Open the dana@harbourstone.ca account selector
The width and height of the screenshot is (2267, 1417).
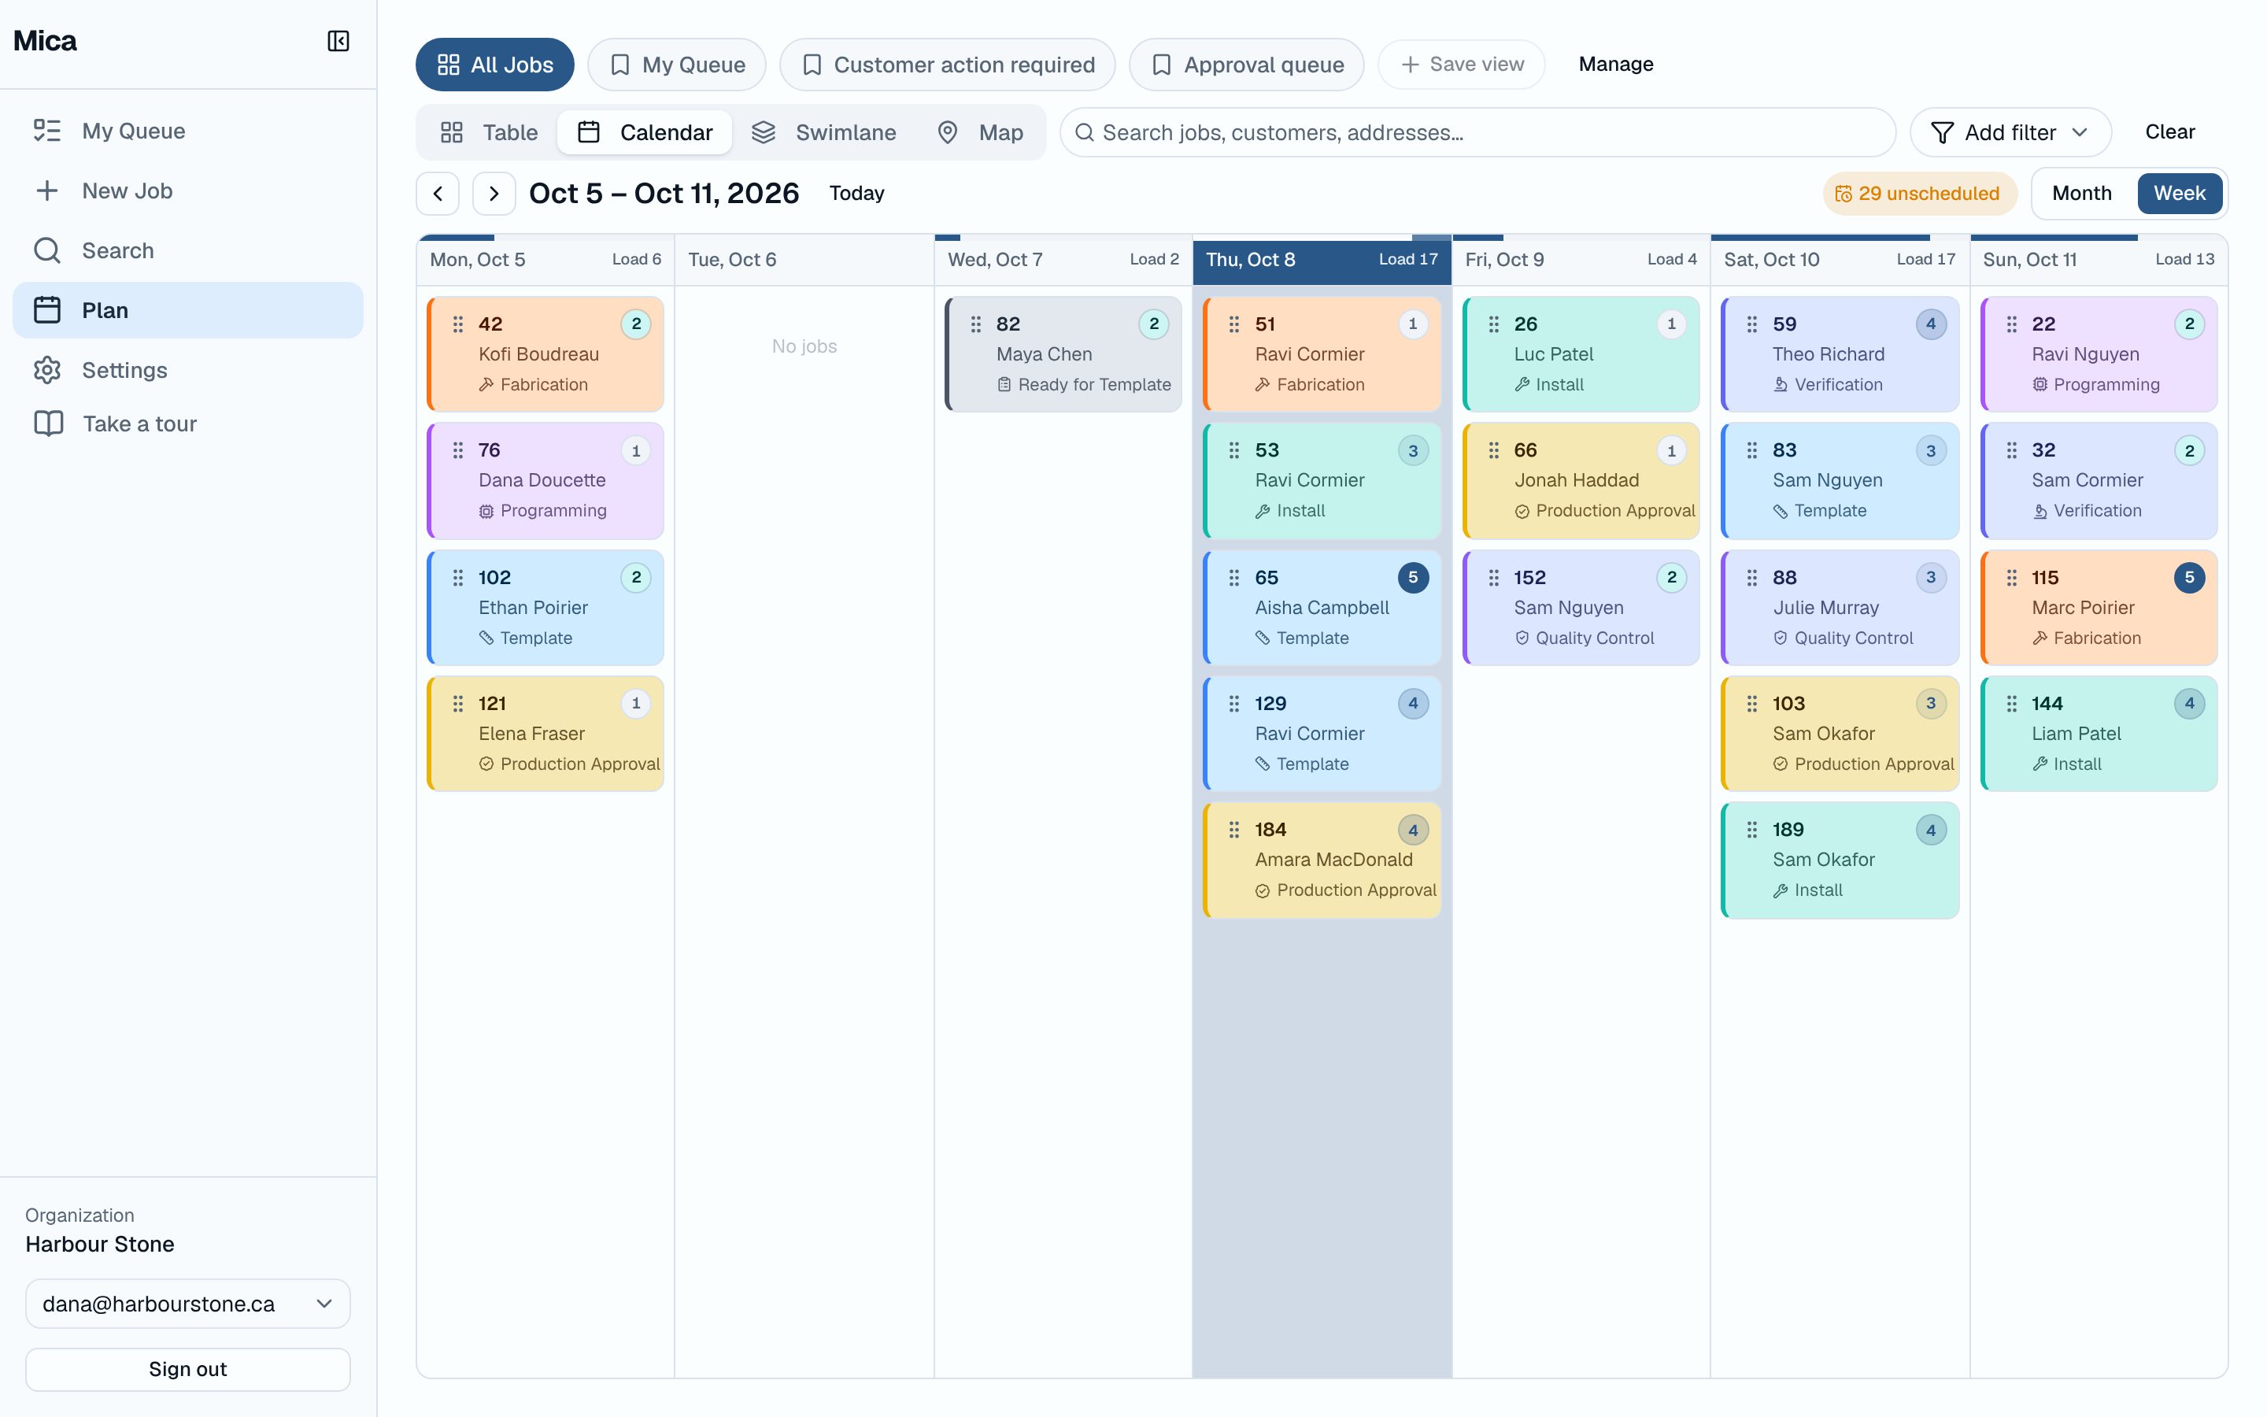[x=188, y=1304]
